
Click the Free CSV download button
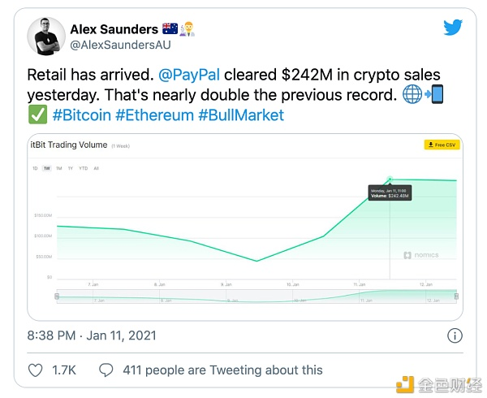click(442, 145)
